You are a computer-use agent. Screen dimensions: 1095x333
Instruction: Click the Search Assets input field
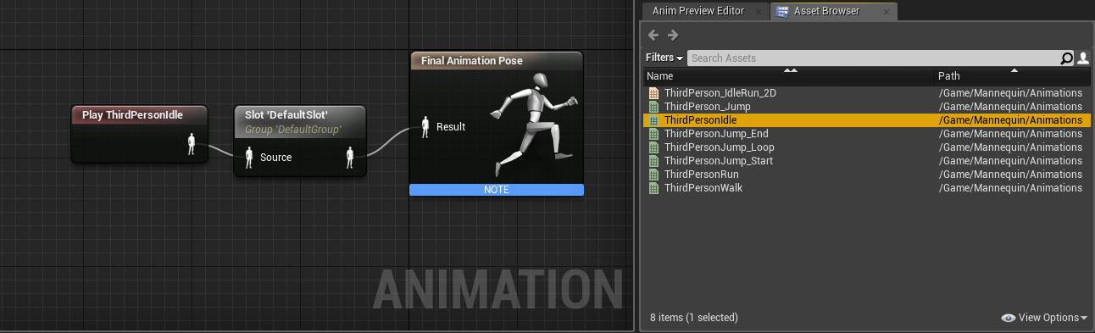pos(874,58)
